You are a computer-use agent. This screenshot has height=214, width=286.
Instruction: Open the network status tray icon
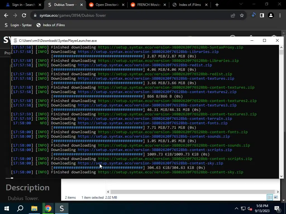(x=243, y=208)
